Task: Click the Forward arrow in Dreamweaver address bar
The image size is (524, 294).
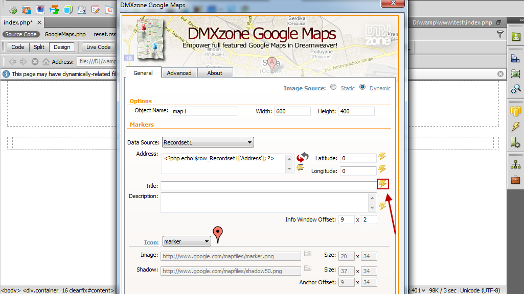Action: 23,61
